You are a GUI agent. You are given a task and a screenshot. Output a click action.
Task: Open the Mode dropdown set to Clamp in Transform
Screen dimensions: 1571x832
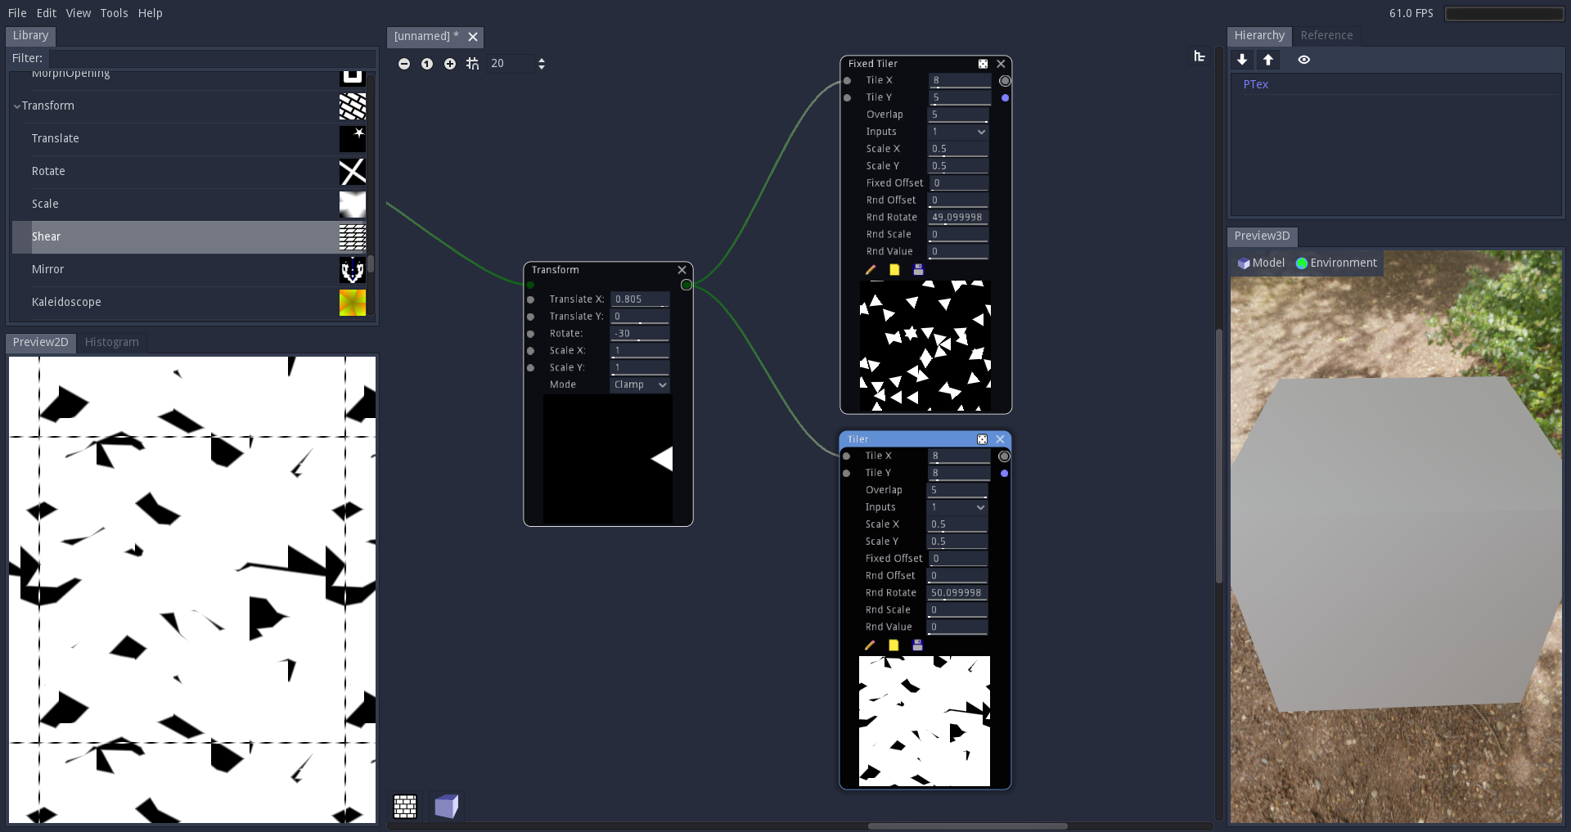pos(639,385)
